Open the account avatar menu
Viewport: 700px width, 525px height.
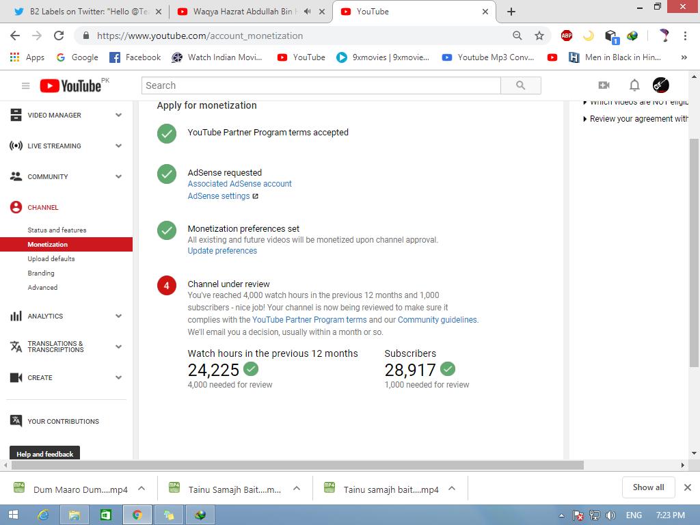click(x=661, y=85)
